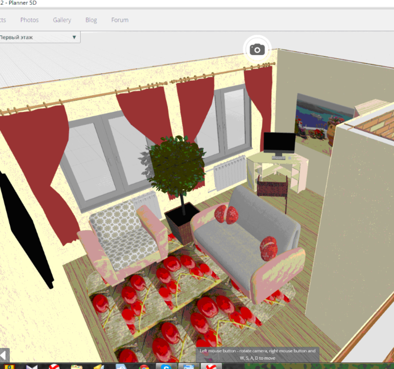
Task: Select the leftmost red curtain
Action: click(x=38, y=154)
